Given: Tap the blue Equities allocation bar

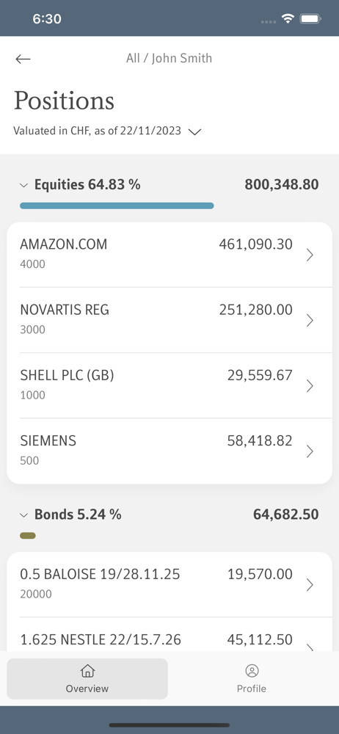Looking at the screenshot, I should coord(117,206).
